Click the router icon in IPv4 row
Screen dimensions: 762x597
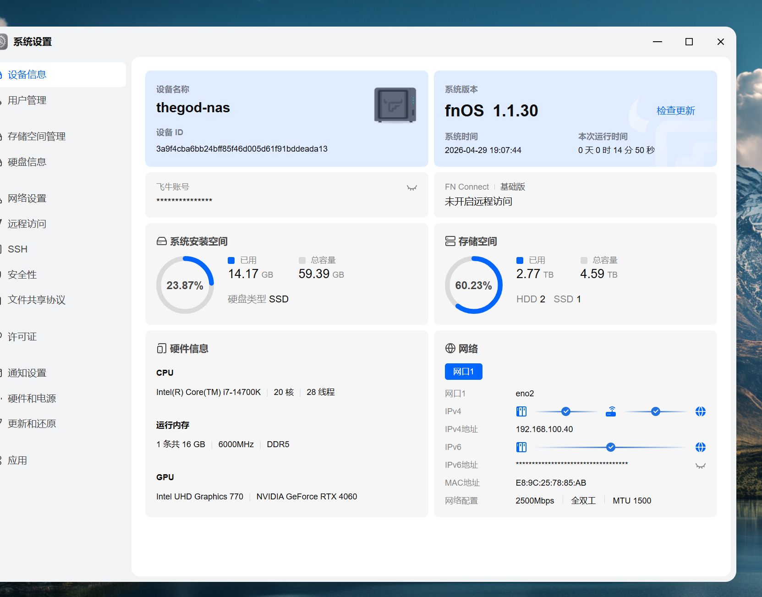pyautogui.click(x=611, y=411)
